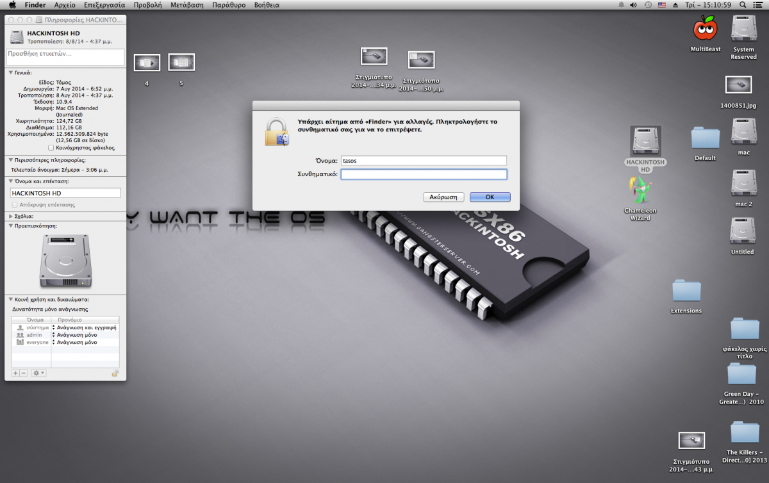Open the 'Επεξεργασία' menu
Screen dimensions: 769x483
[x=104, y=4]
